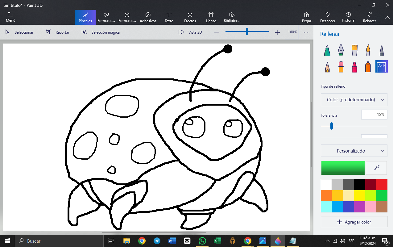Click the Pegar button

pos(307,17)
